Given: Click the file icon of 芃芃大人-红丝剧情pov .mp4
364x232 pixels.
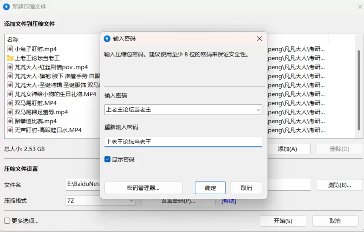Looking at the screenshot, I should pyautogui.click(x=10, y=67).
